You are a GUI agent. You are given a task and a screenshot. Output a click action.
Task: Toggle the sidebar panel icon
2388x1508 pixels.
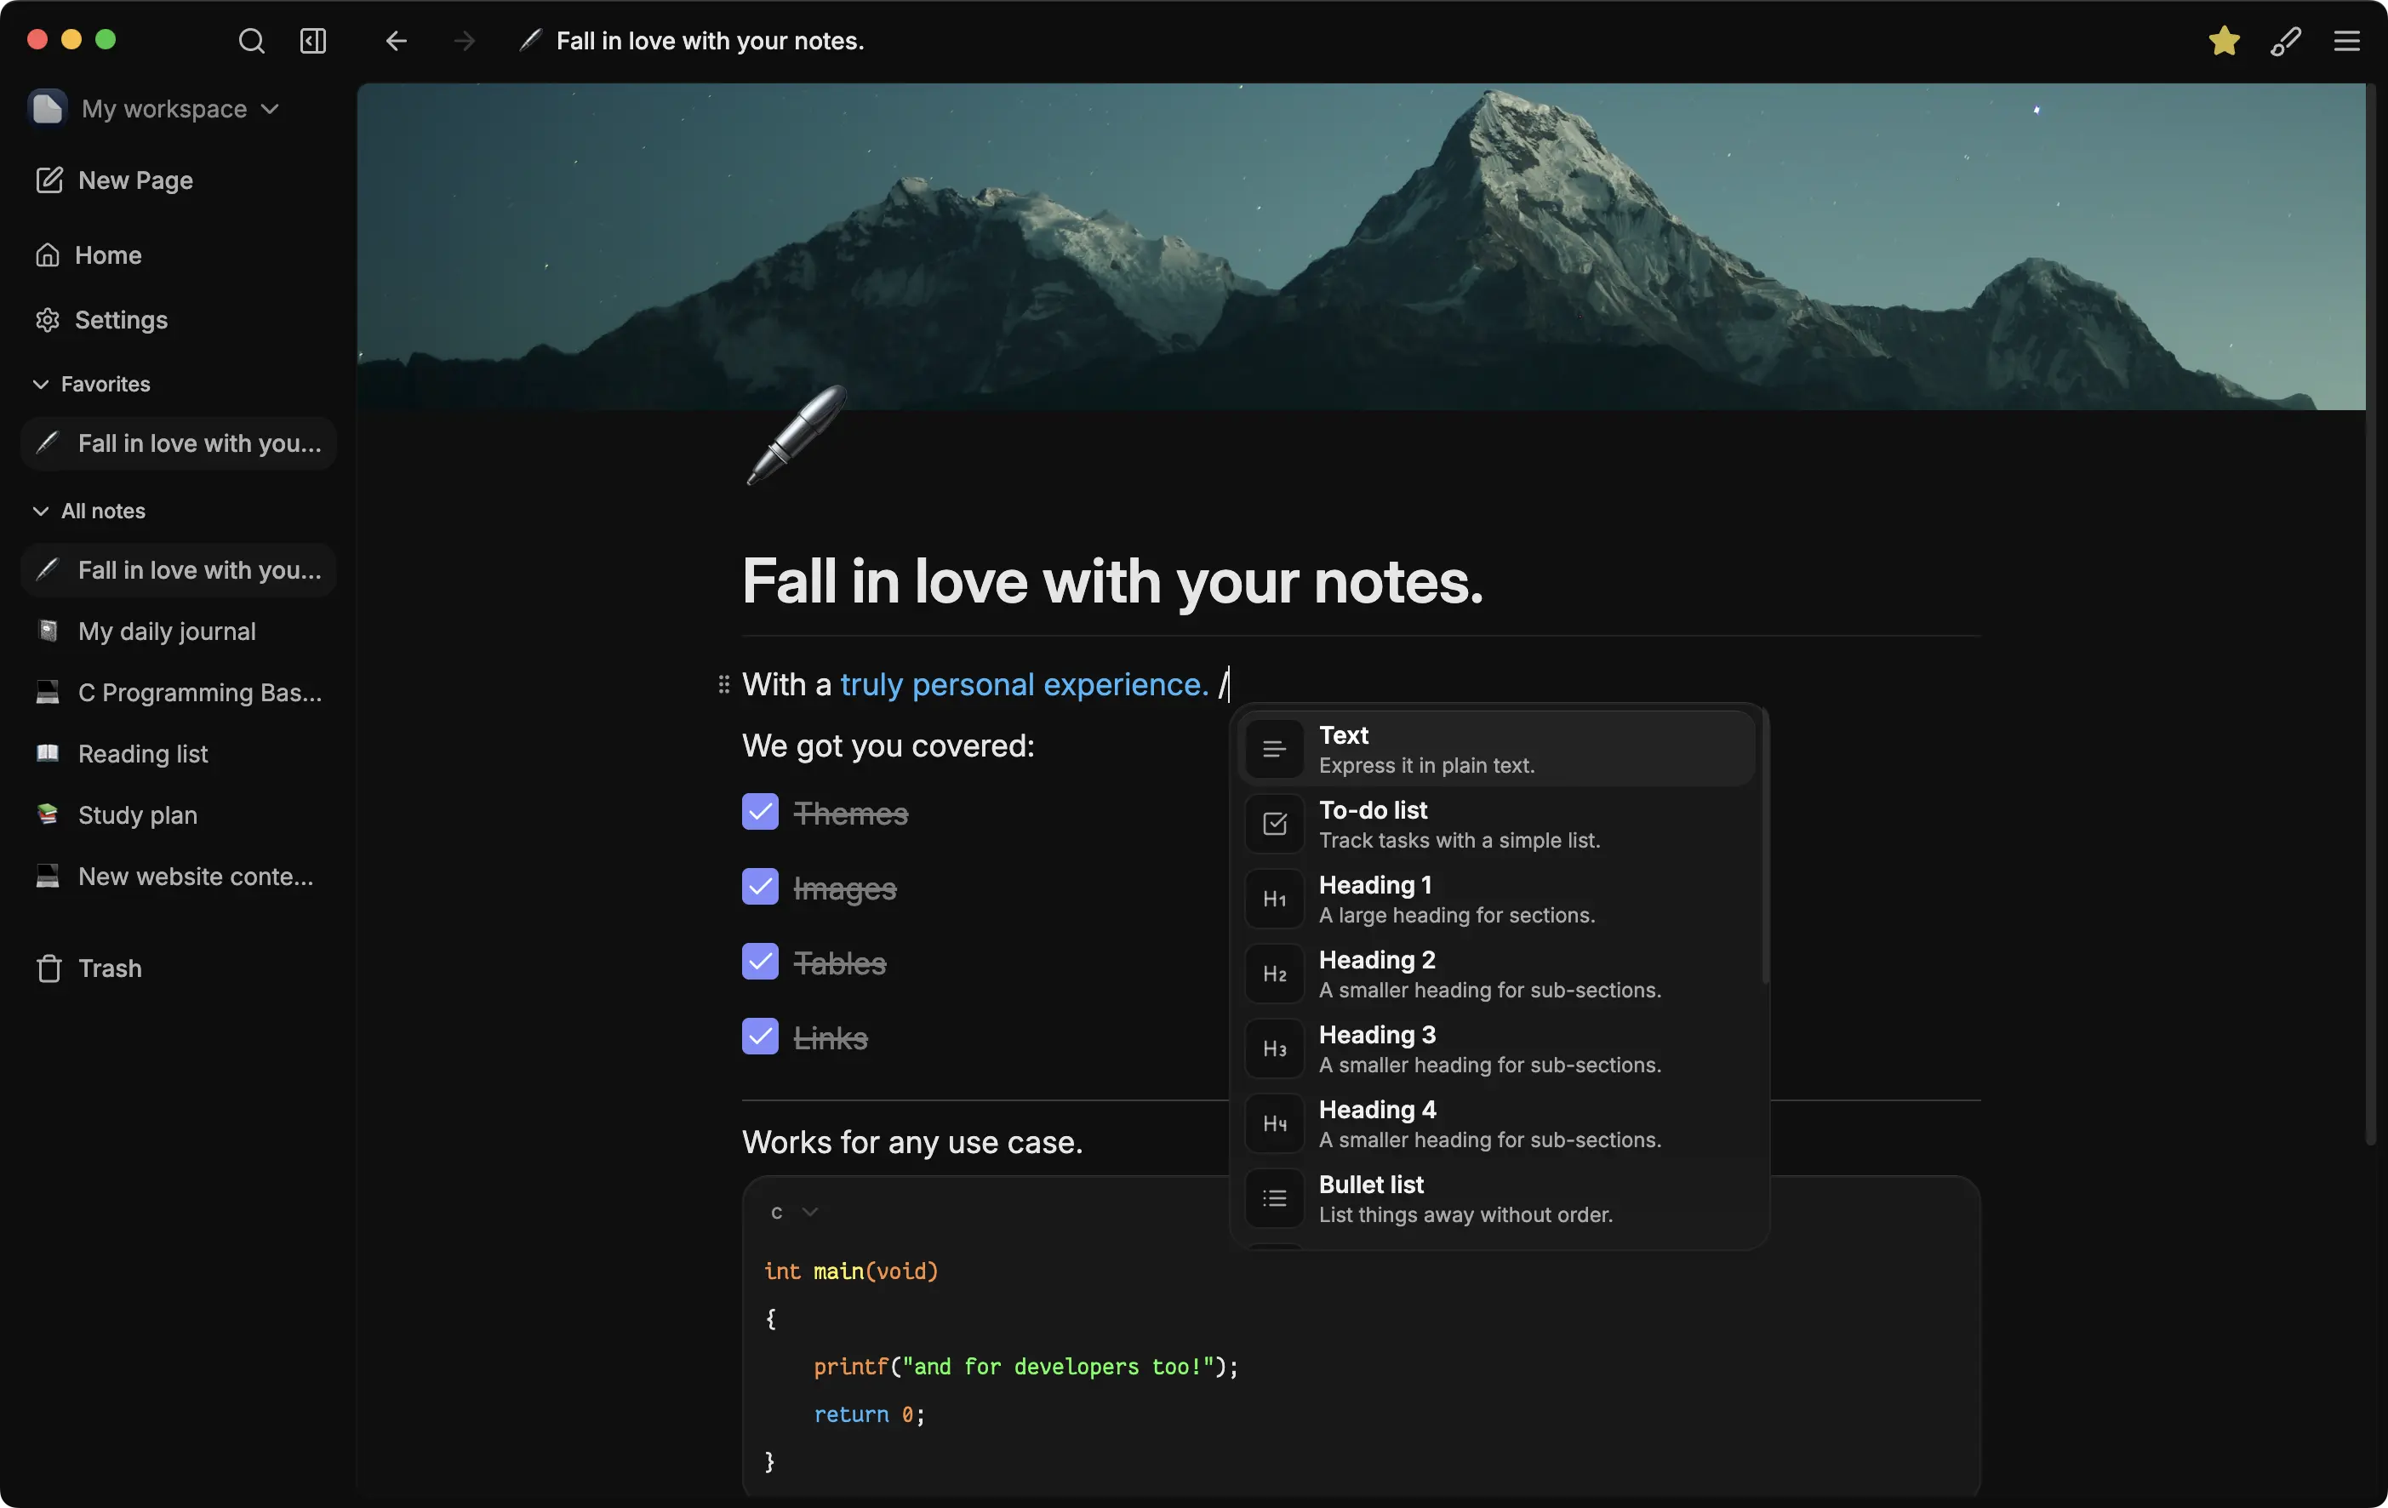tap(312, 41)
